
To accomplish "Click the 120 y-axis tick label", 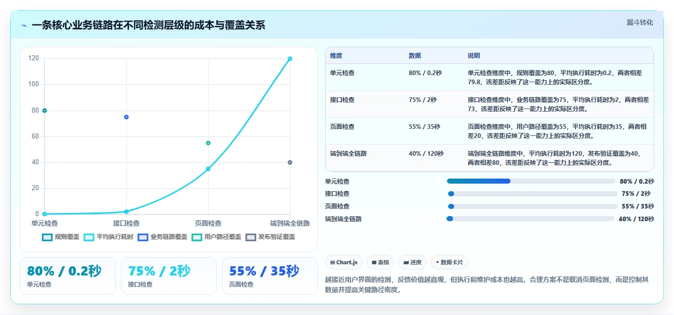I will pos(34,58).
